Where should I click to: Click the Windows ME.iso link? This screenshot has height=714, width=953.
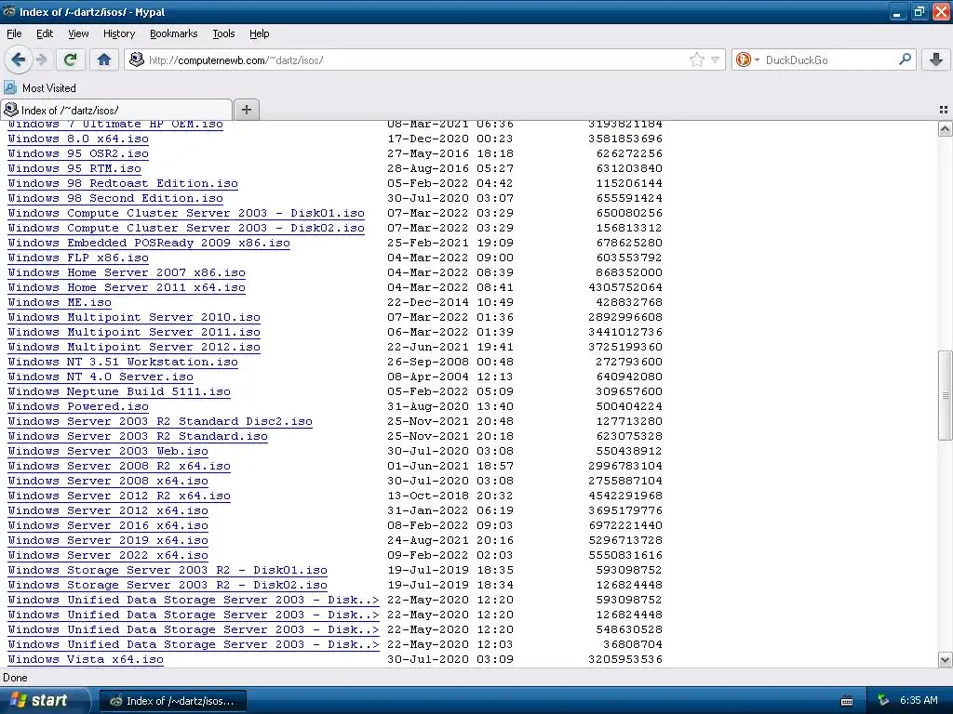60,302
